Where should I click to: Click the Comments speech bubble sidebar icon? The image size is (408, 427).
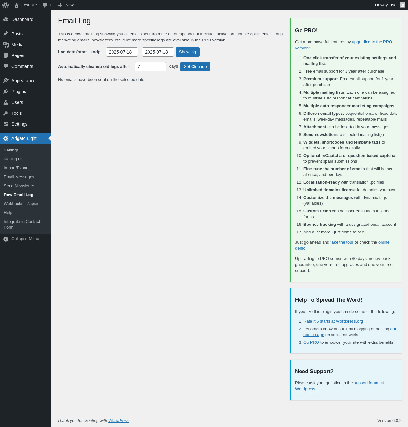6,66
